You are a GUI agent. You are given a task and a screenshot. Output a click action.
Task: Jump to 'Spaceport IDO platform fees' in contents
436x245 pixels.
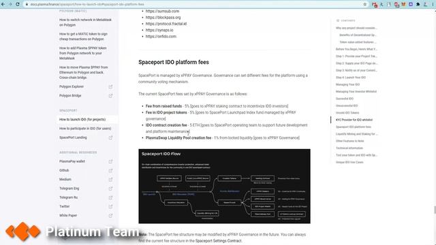[x=354, y=127]
